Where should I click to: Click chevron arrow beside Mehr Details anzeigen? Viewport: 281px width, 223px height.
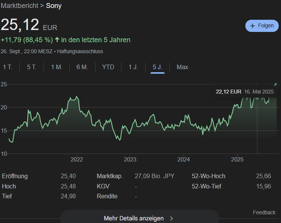click(x=171, y=218)
